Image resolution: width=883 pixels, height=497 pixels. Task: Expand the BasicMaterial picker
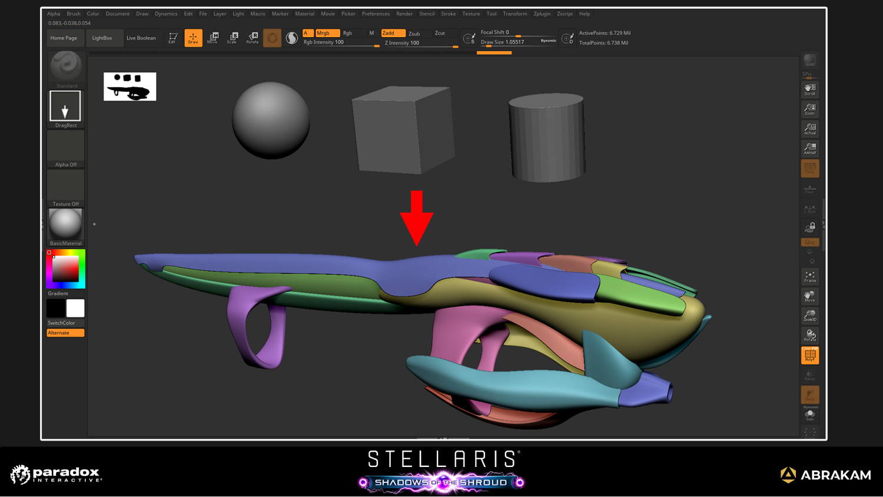point(65,226)
